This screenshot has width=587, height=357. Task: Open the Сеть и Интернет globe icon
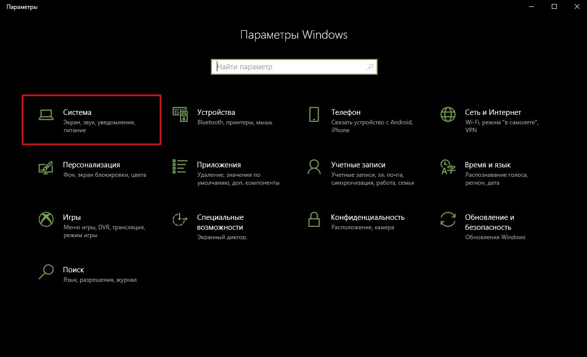pyautogui.click(x=448, y=114)
